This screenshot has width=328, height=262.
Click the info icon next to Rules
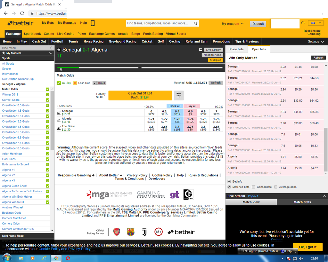[x=94, y=83]
